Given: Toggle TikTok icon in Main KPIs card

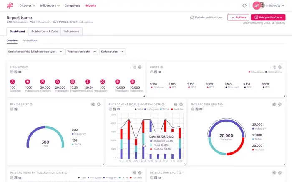Looking at the screenshot, I should [16, 72].
